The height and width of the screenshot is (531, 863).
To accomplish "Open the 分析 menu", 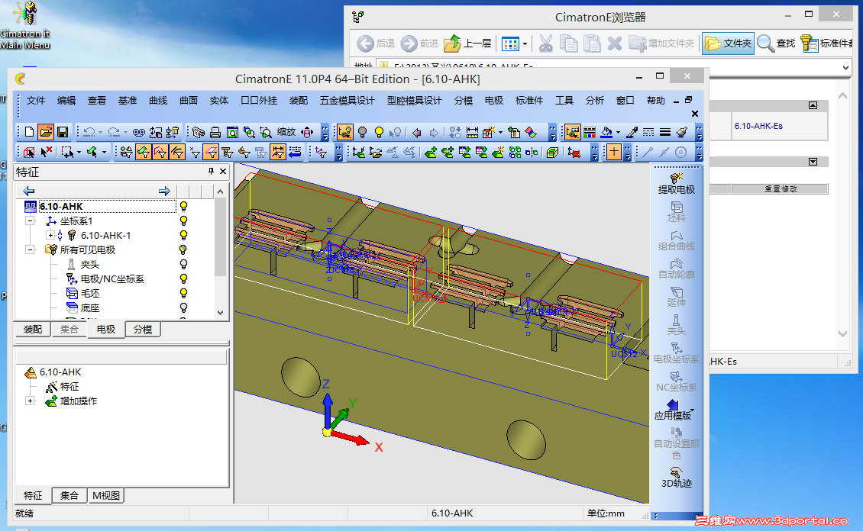I will [x=594, y=101].
